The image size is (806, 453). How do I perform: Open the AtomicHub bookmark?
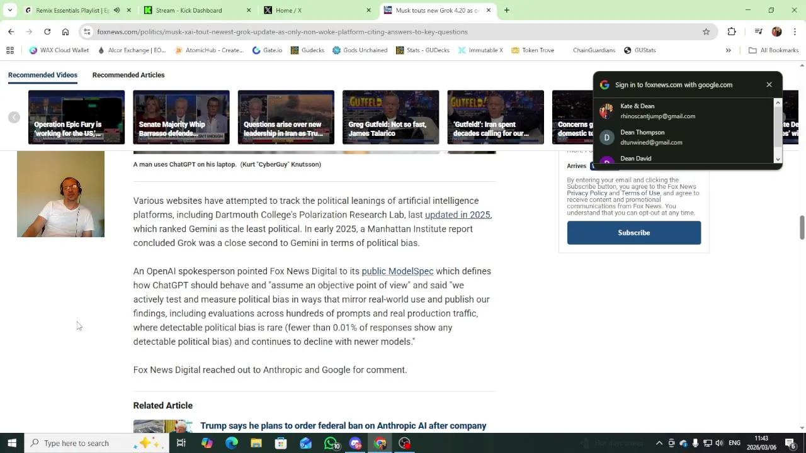click(209, 50)
